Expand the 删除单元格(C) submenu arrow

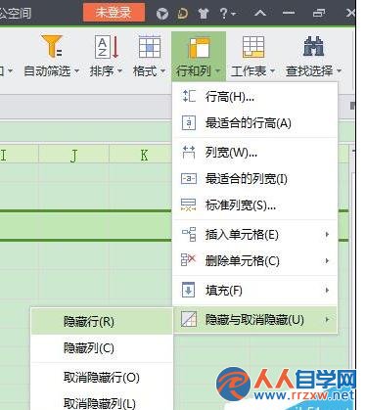(327, 260)
